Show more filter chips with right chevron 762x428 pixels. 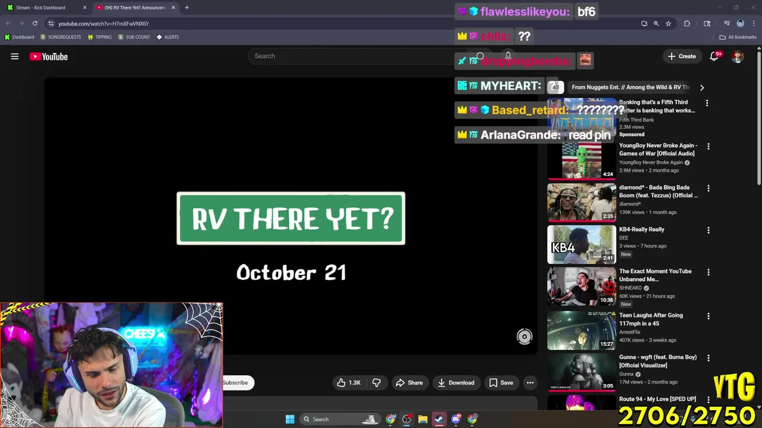pos(702,87)
